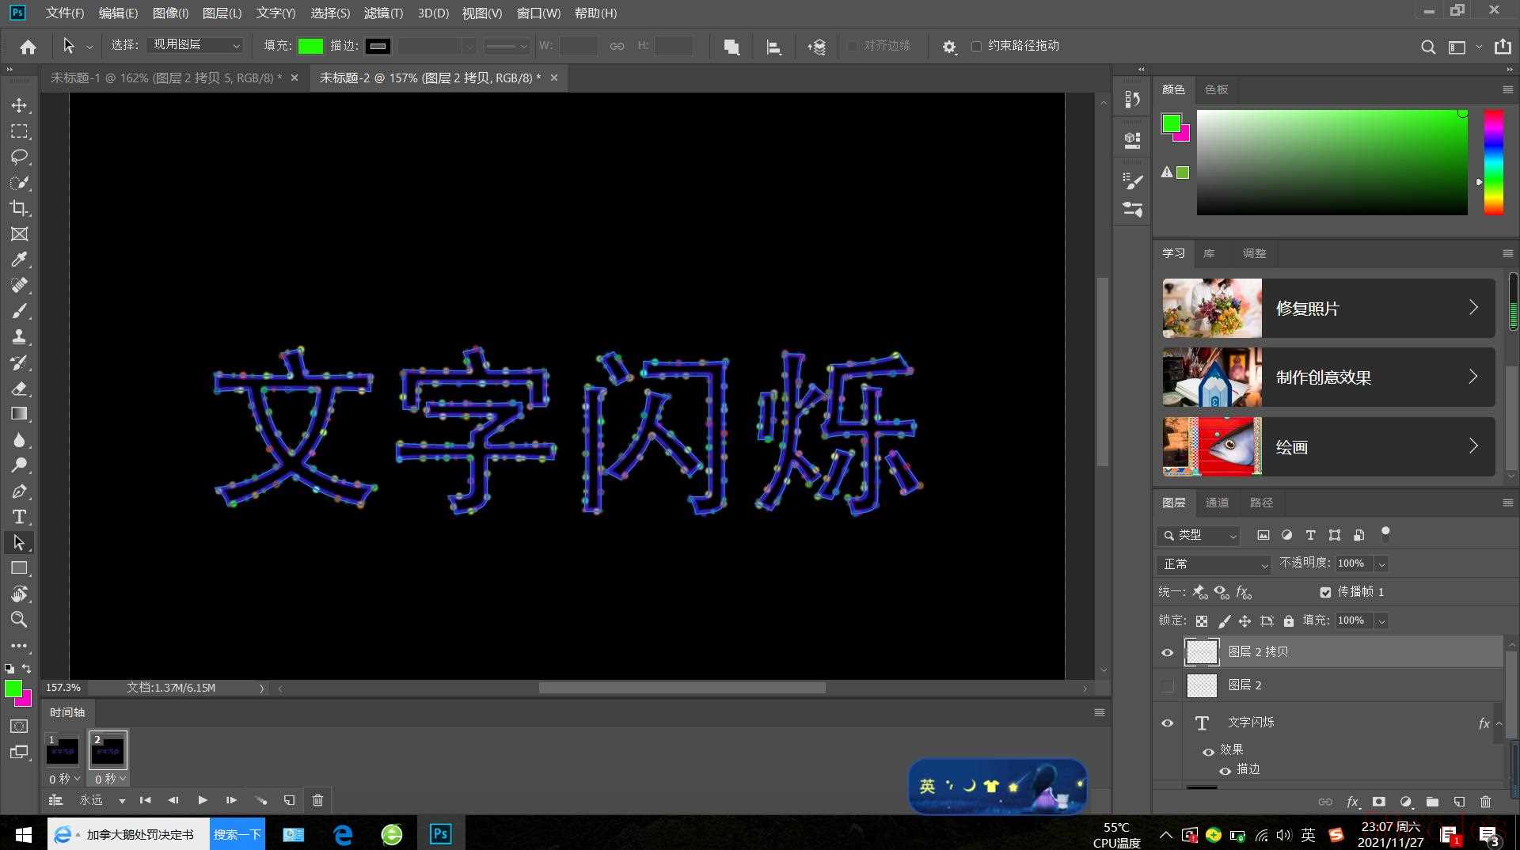Open the 滤镜(T) menu

383,13
